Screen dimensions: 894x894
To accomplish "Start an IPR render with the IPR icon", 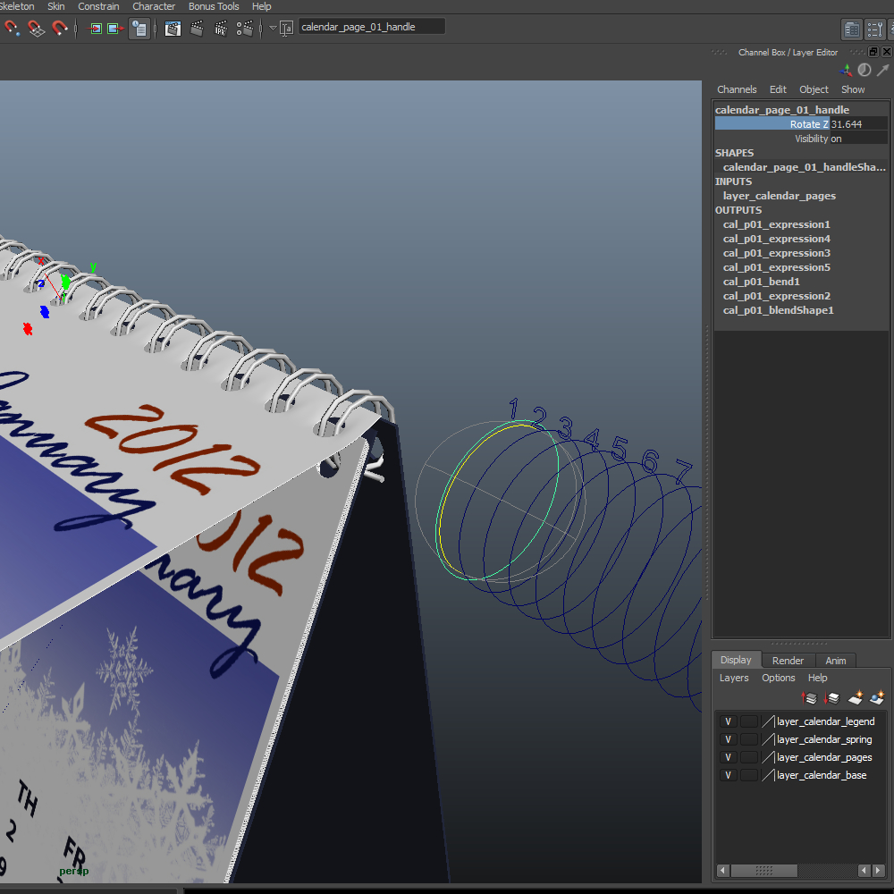I will [222, 28].
